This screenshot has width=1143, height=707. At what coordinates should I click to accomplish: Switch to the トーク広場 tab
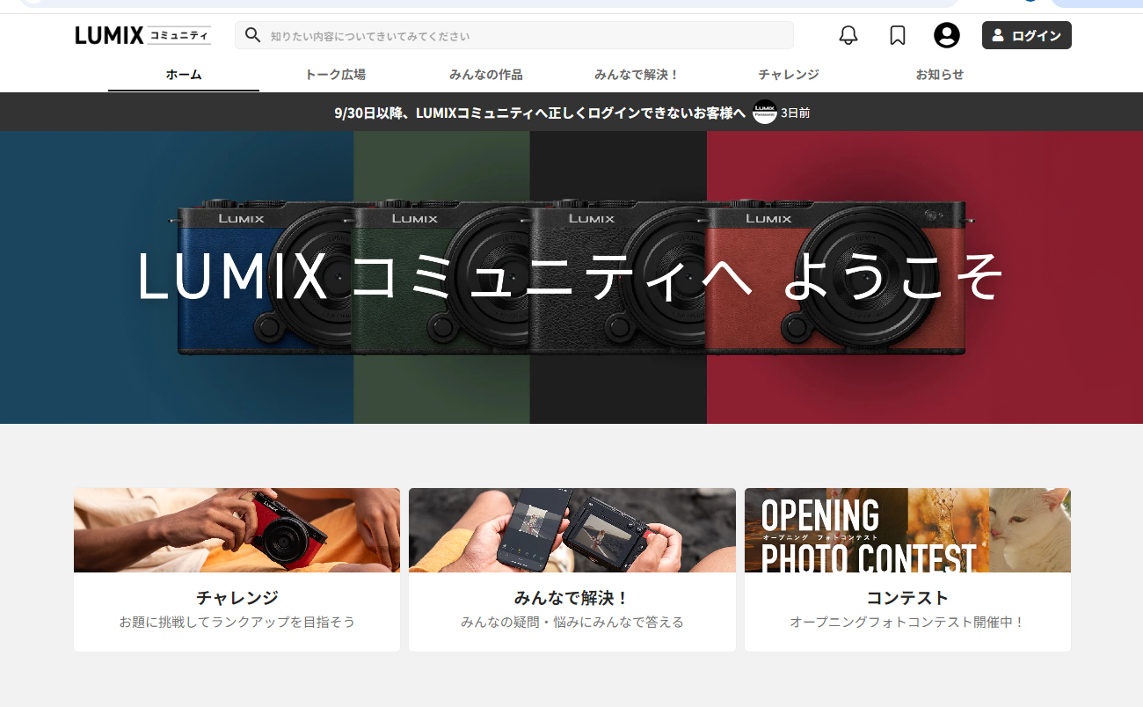335,75
